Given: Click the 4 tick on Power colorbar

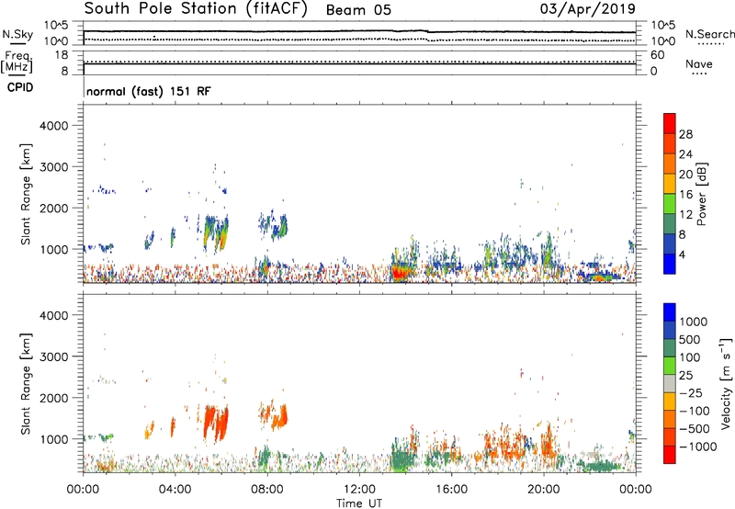Looking at the screenshot, I should pos(683,254).
